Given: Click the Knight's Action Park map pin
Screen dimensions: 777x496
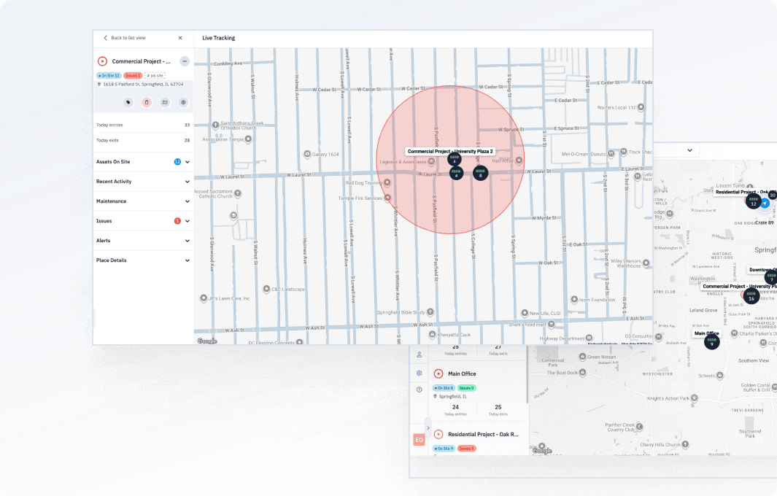Looking at the screenshot, I should click(x=695, y=398).
